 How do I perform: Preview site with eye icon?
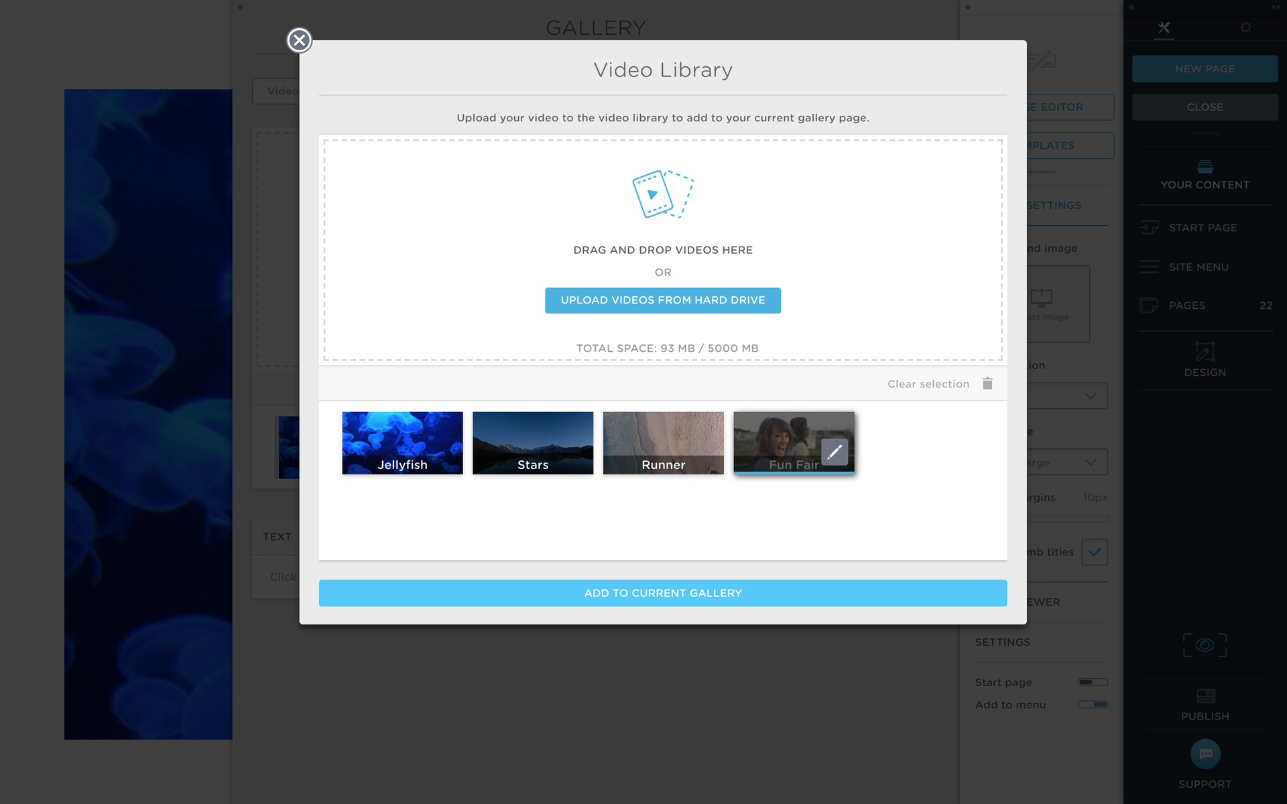(x=1205, y=645)
